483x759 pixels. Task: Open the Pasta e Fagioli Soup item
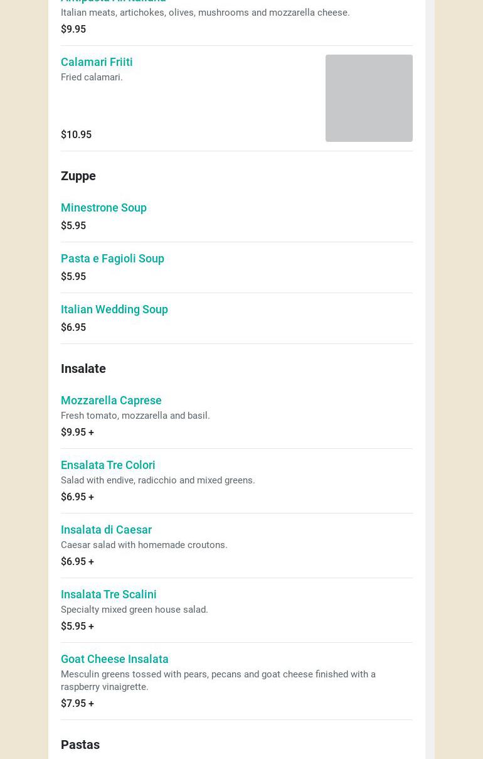(x=112, y=259)
